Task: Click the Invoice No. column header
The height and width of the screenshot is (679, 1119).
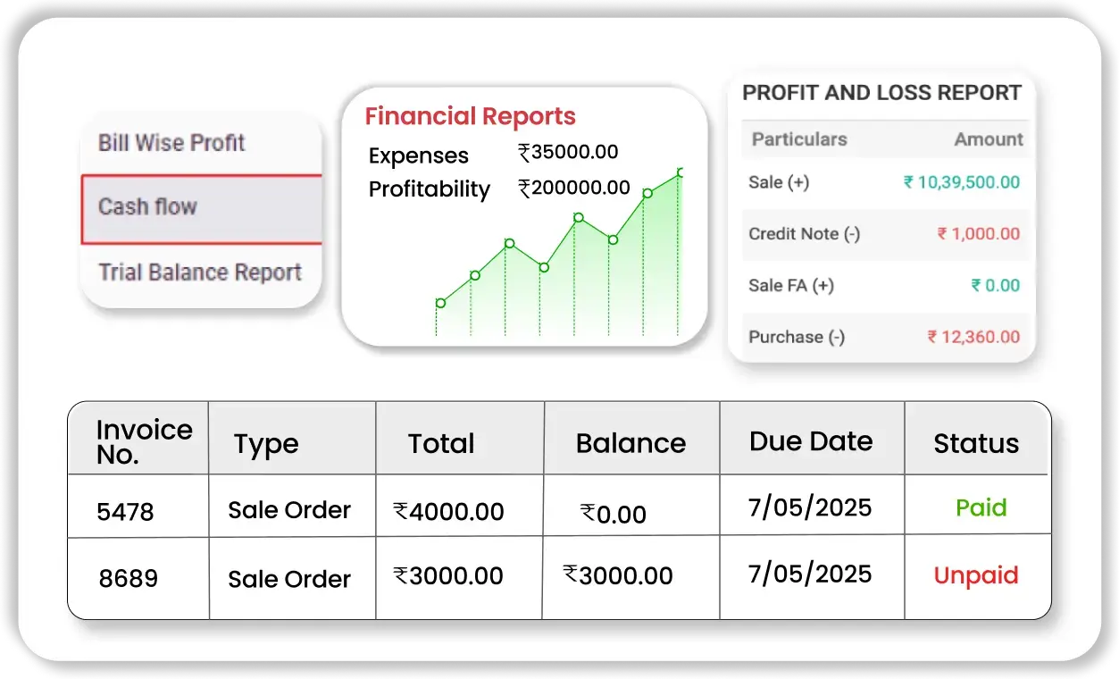Action: pyautogui.click(x=144, y=441)
